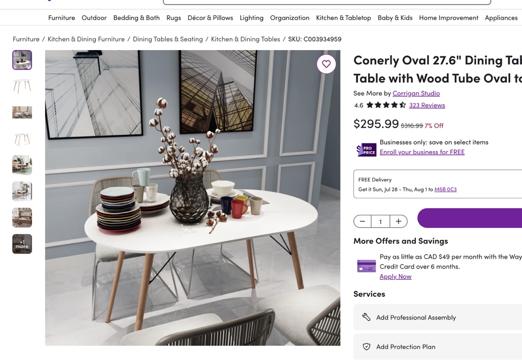The height and width of the screenshot is (363, 522).
Task: Click the quantity input field
Action: click(x=380, y=222)
